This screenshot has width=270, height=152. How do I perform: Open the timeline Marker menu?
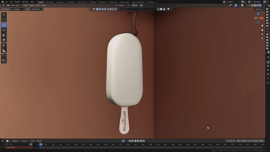(39, 141)
